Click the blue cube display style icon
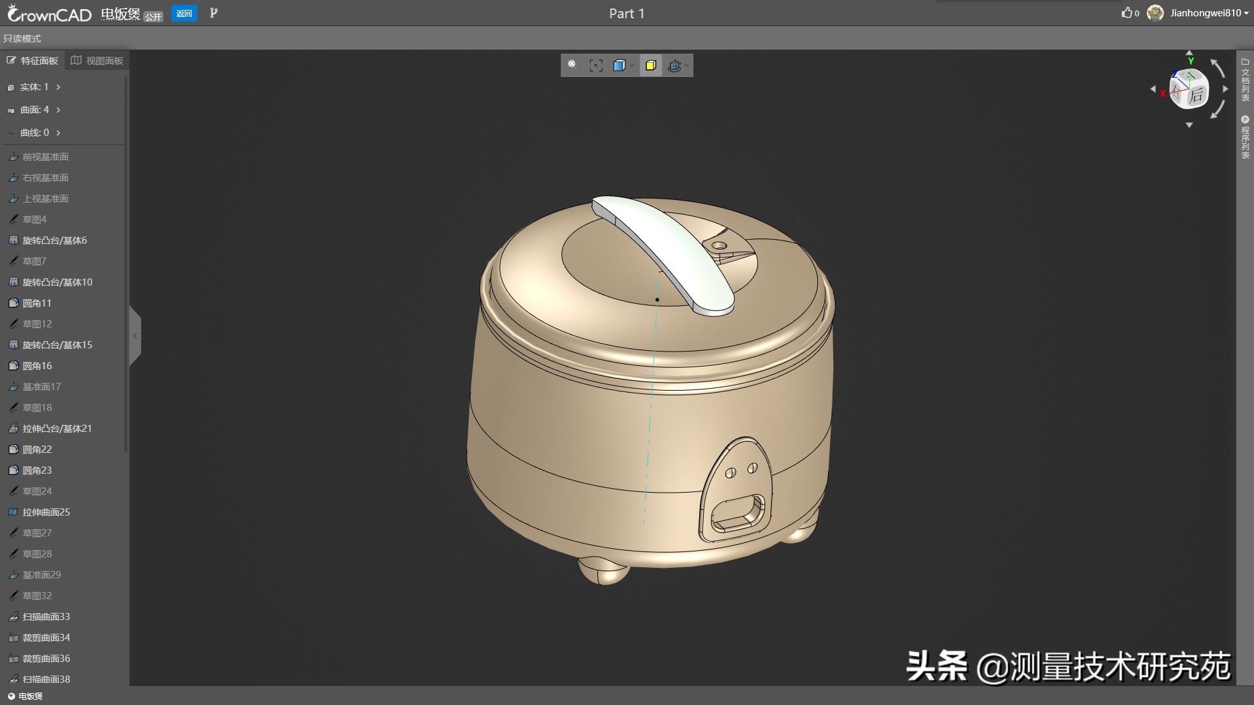Image resolution: width=1254 pixels, height=705 pixels. pos(619,65)
